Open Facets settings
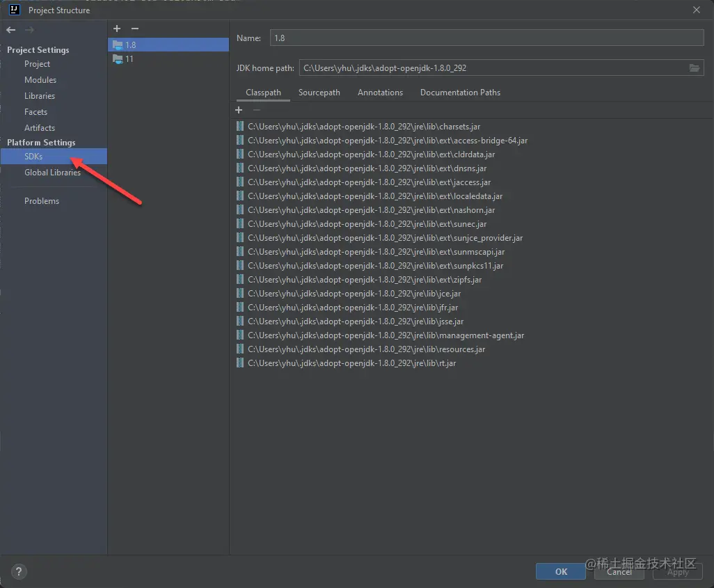This screenshot has width=714, height=588. point(36,111)
